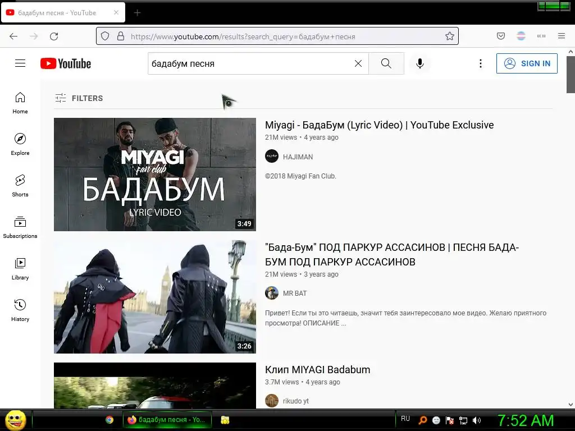
Task: Start voice search with the microphone
Action: 420,63
